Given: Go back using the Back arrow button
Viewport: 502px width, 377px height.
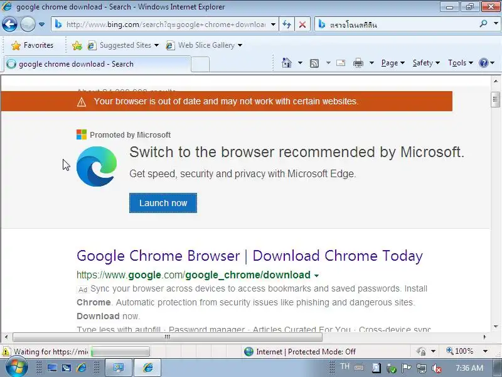Looking at the screenshot, I should click(9, 25).
